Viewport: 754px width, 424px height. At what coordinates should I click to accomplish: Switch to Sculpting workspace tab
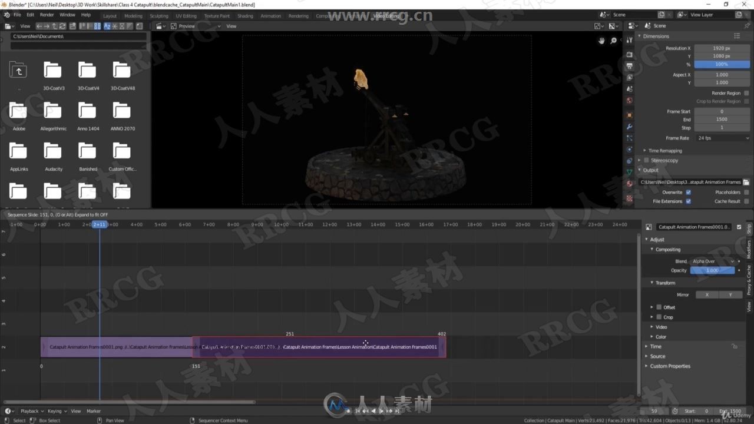click(x=159, y=16)
